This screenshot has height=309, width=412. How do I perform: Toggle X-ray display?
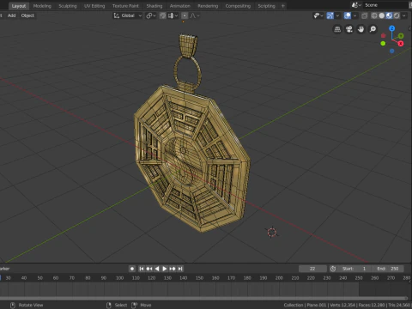click(364, 15)
